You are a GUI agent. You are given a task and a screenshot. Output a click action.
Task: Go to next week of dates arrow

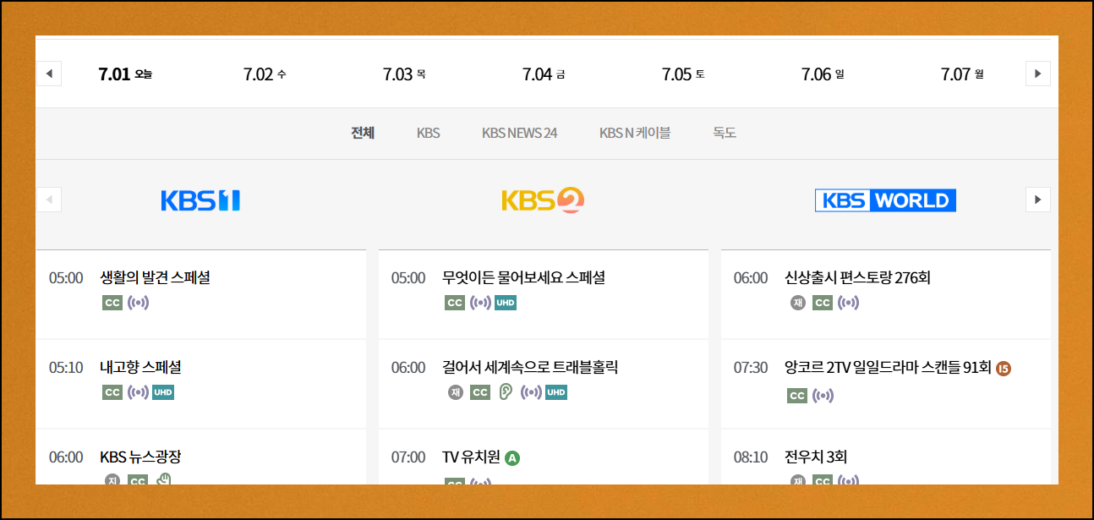pyautogui.click(x=1037, y=74)
